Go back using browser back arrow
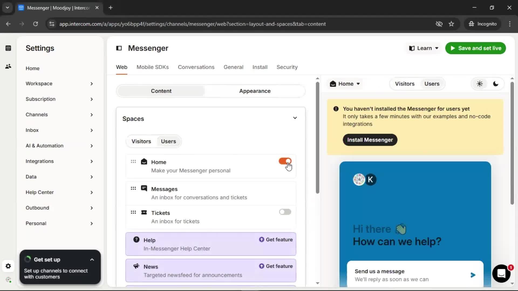Viewport: 518px width, 291px height. [8, 24]
